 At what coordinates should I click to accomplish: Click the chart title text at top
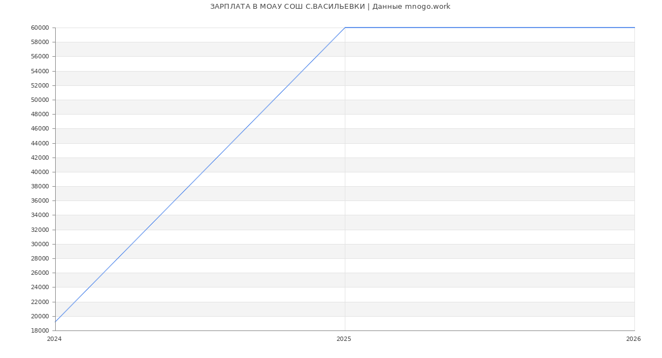click(x=330, y=7)
